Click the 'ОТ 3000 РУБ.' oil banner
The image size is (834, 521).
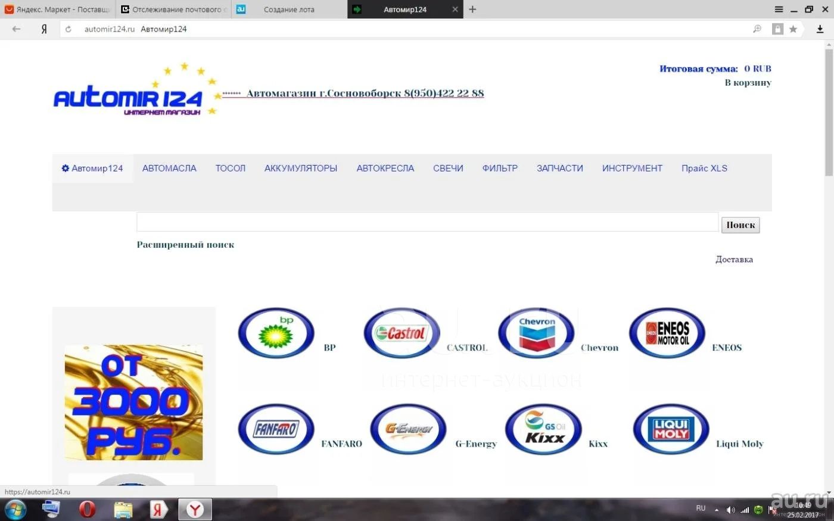[x=133, y=402]
